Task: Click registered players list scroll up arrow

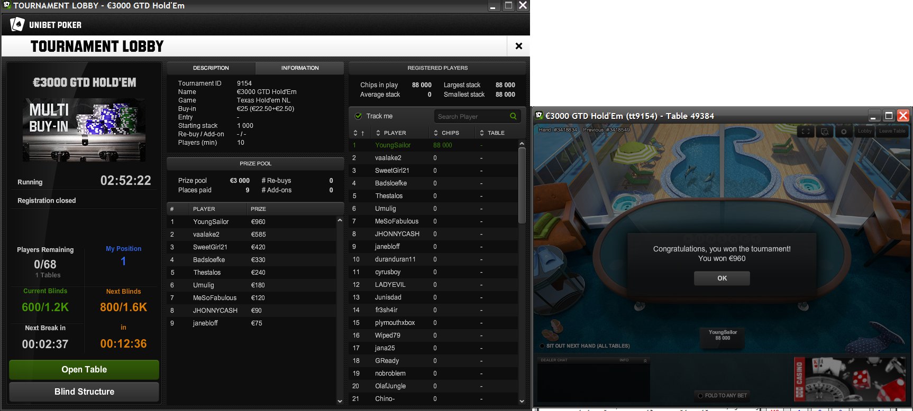Action: click(522, 144)
